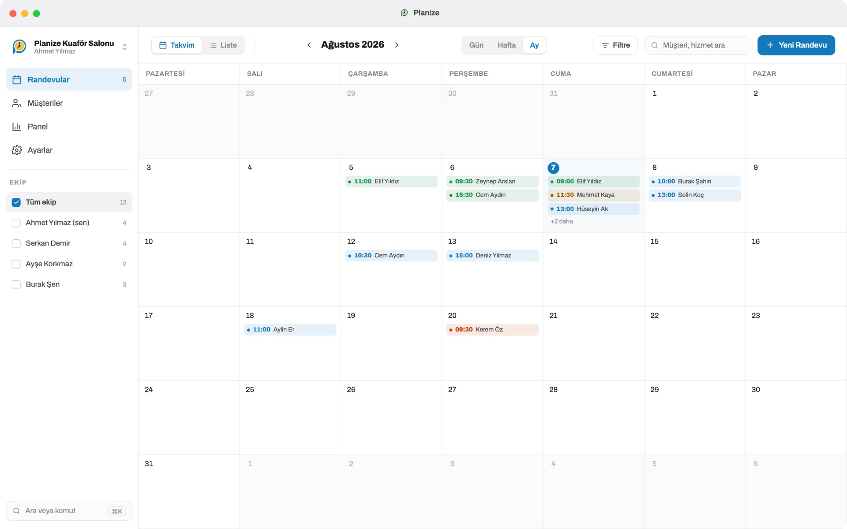847x529 pixels.
Task: Expand the salon switcher chevrons
Action: click(125, 47)
